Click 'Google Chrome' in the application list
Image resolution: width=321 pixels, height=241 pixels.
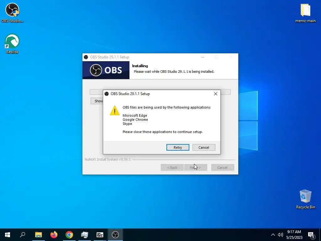coord(135,120)
